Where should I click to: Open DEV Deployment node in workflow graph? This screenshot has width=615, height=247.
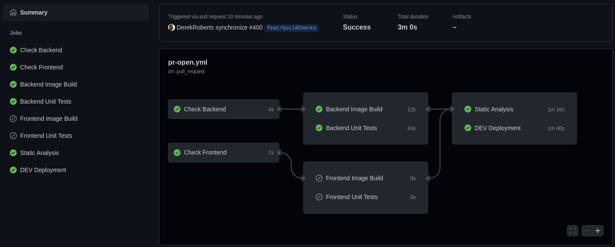click(x=497, y=128)
